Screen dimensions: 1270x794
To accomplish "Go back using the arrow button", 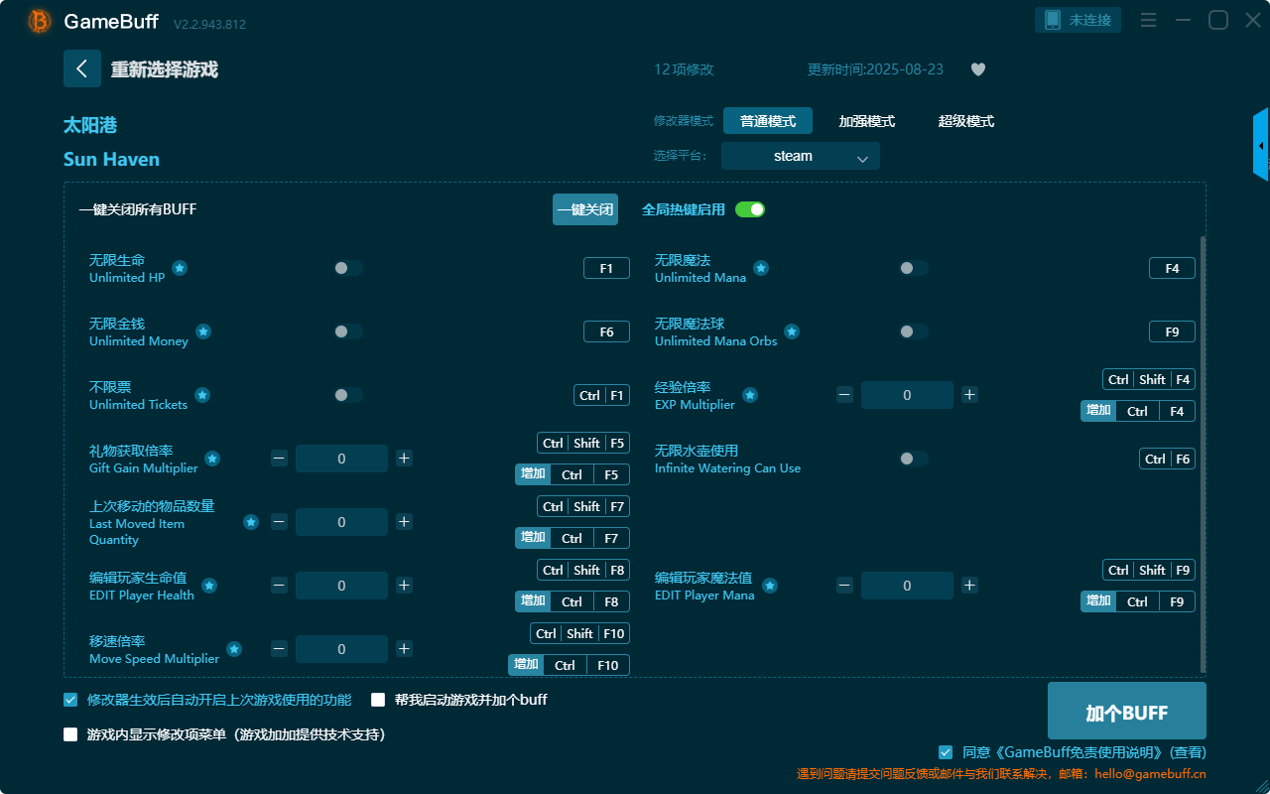I will pos(82,68).
